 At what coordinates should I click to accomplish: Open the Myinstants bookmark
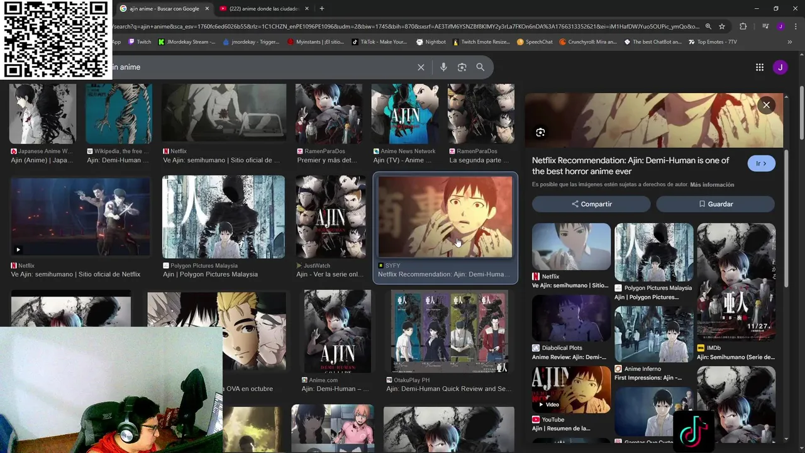point(316,42)
